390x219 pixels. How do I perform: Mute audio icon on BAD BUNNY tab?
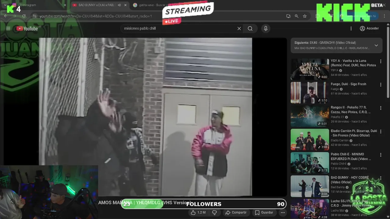pos(119,5)
